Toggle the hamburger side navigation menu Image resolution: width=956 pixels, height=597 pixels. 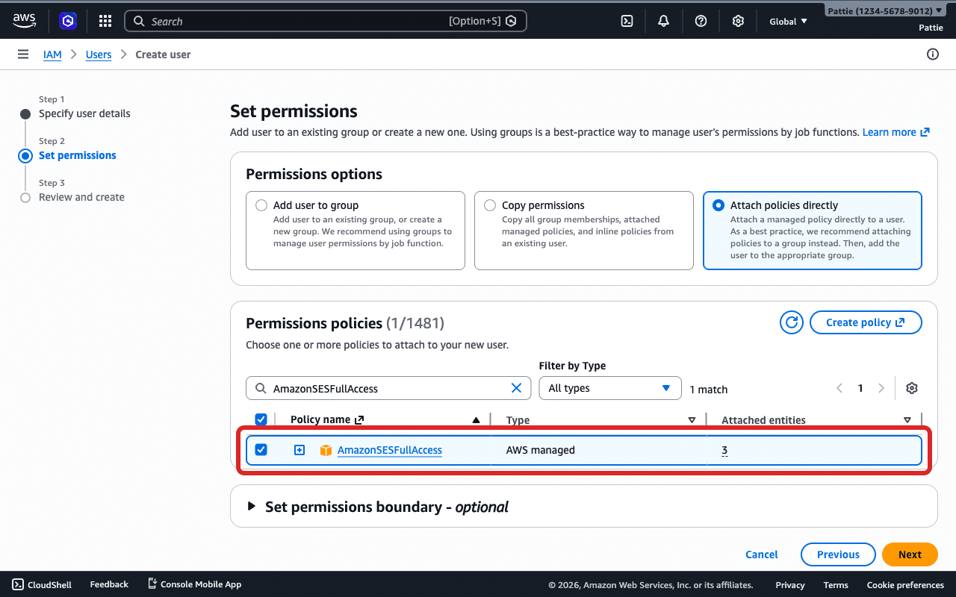coord(23,54)
